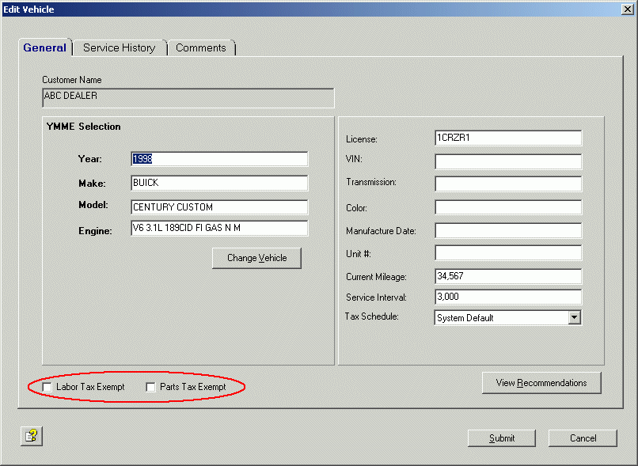Cancel the Edit Vehicle dialog
The image size is (638, 466).
(583, 438)
